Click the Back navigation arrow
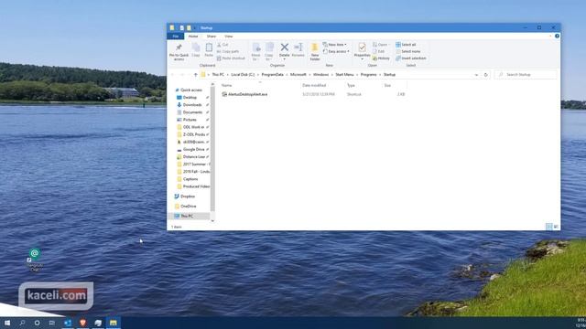586x329 pixels. coord(173,75)
